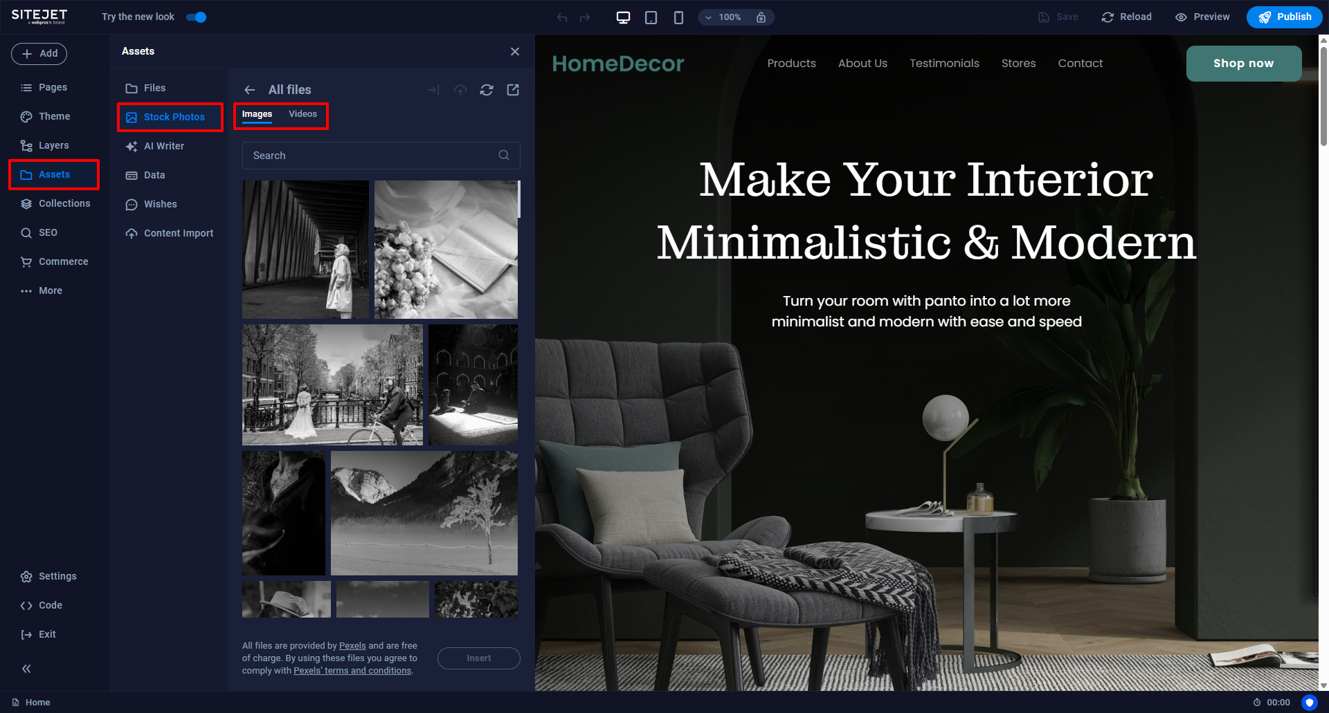Click the redo arrow icon
The image size is (1329, 713).
click(x=585, y=17)
